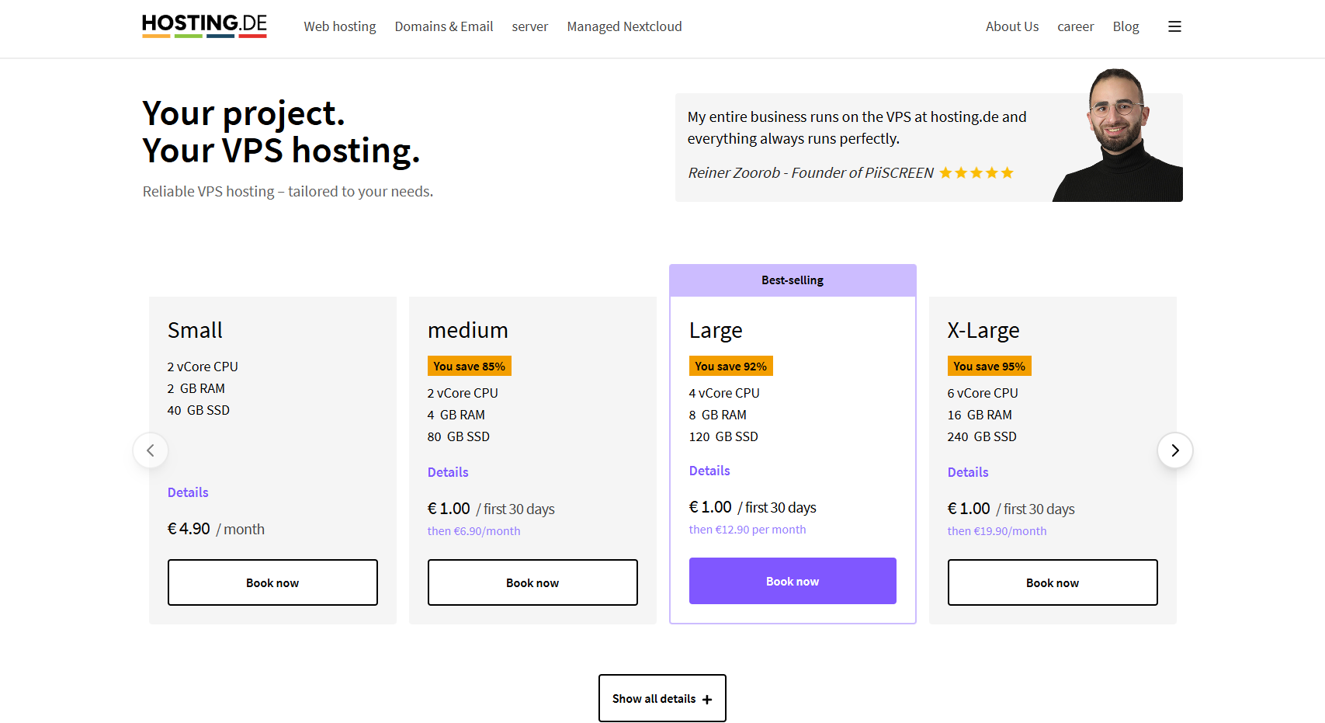
Task: Click the 'Your project. Your VPS hosting.' heading
Action: tap(281, 132)
